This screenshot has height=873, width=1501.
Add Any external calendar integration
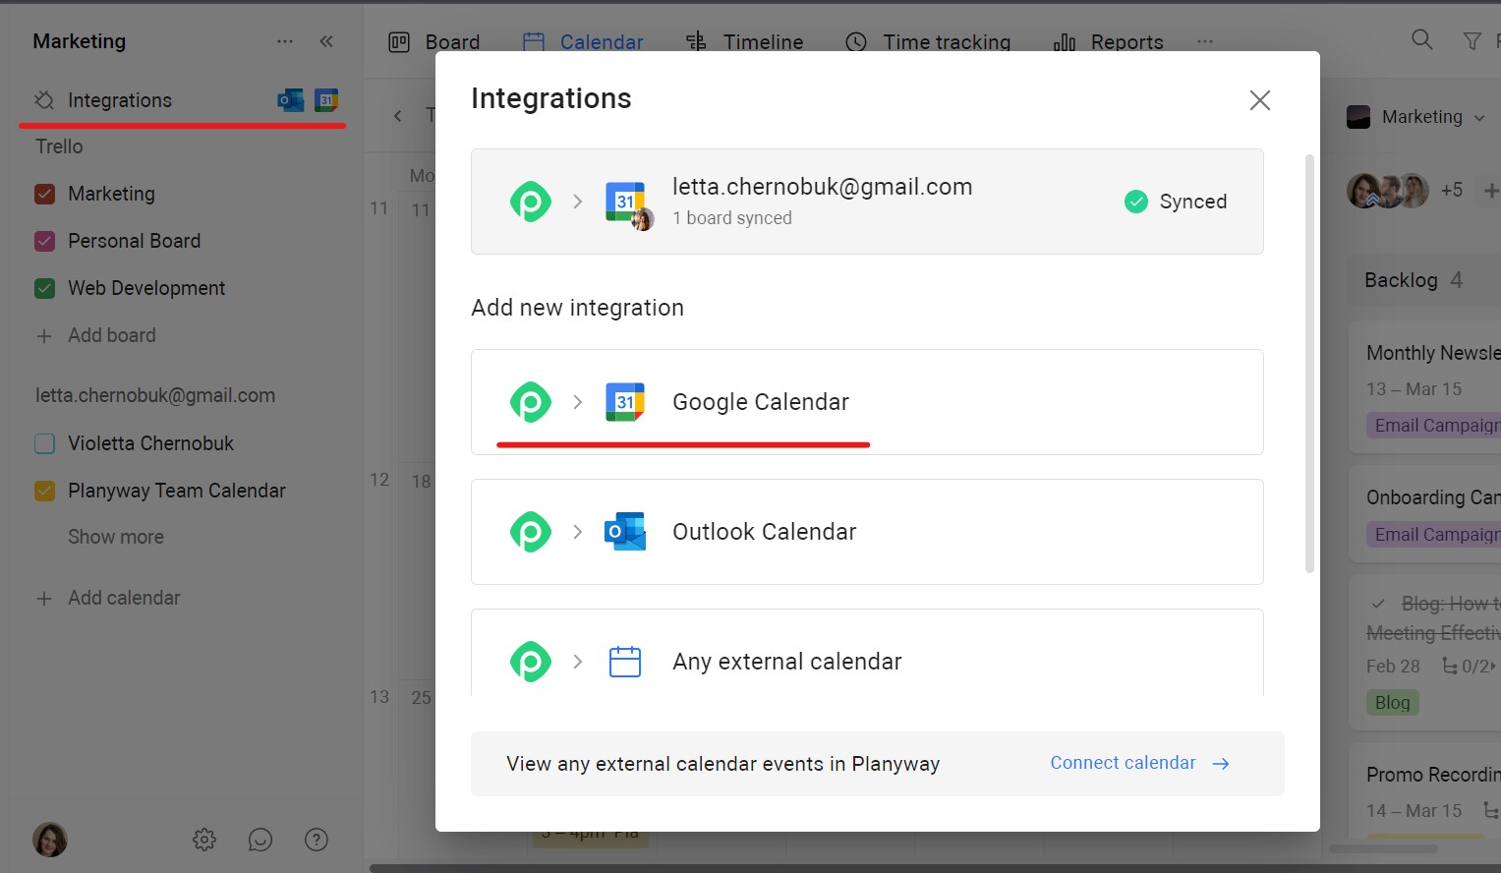[867, 654]
